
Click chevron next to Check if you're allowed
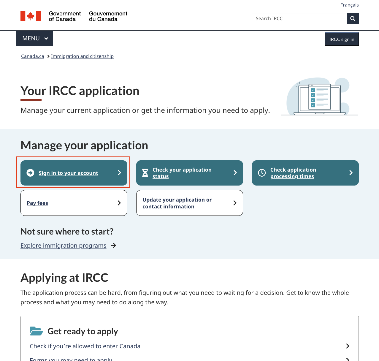click(x=348, y=346)
